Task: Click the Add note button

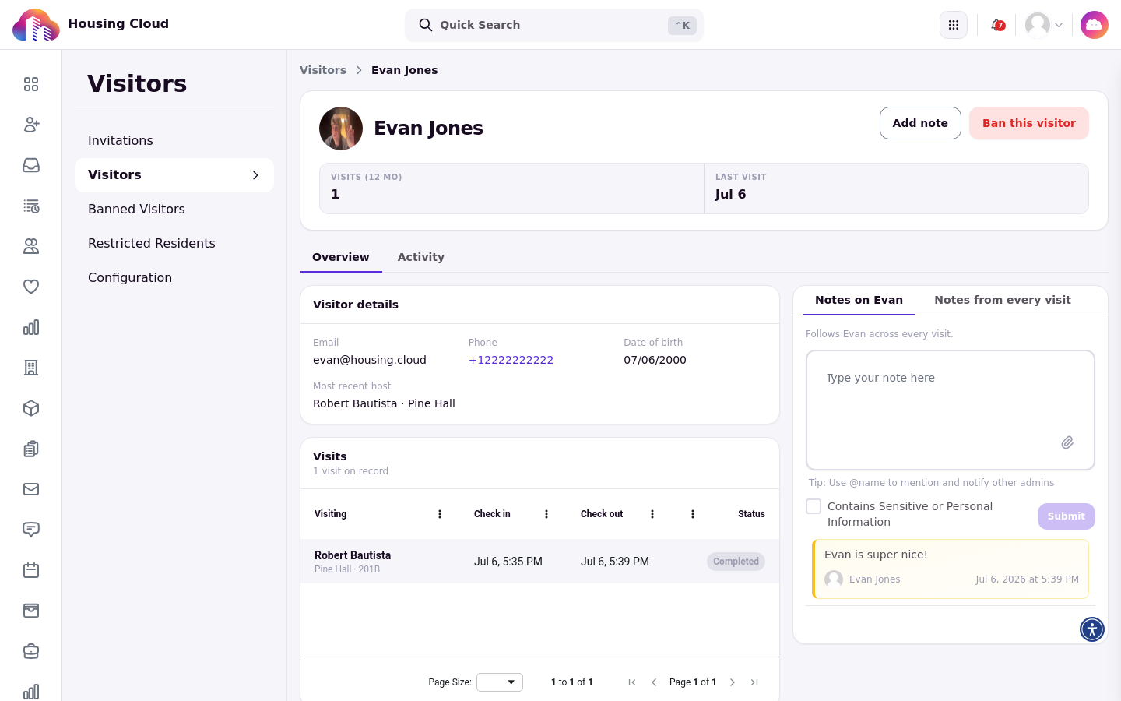Action: tap(920, 123)
